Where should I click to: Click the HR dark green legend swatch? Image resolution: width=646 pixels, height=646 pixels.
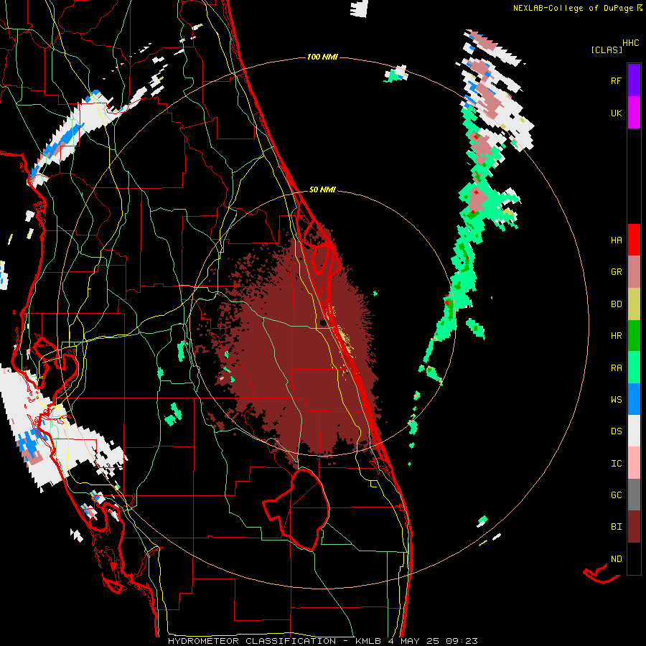(634, 335)
